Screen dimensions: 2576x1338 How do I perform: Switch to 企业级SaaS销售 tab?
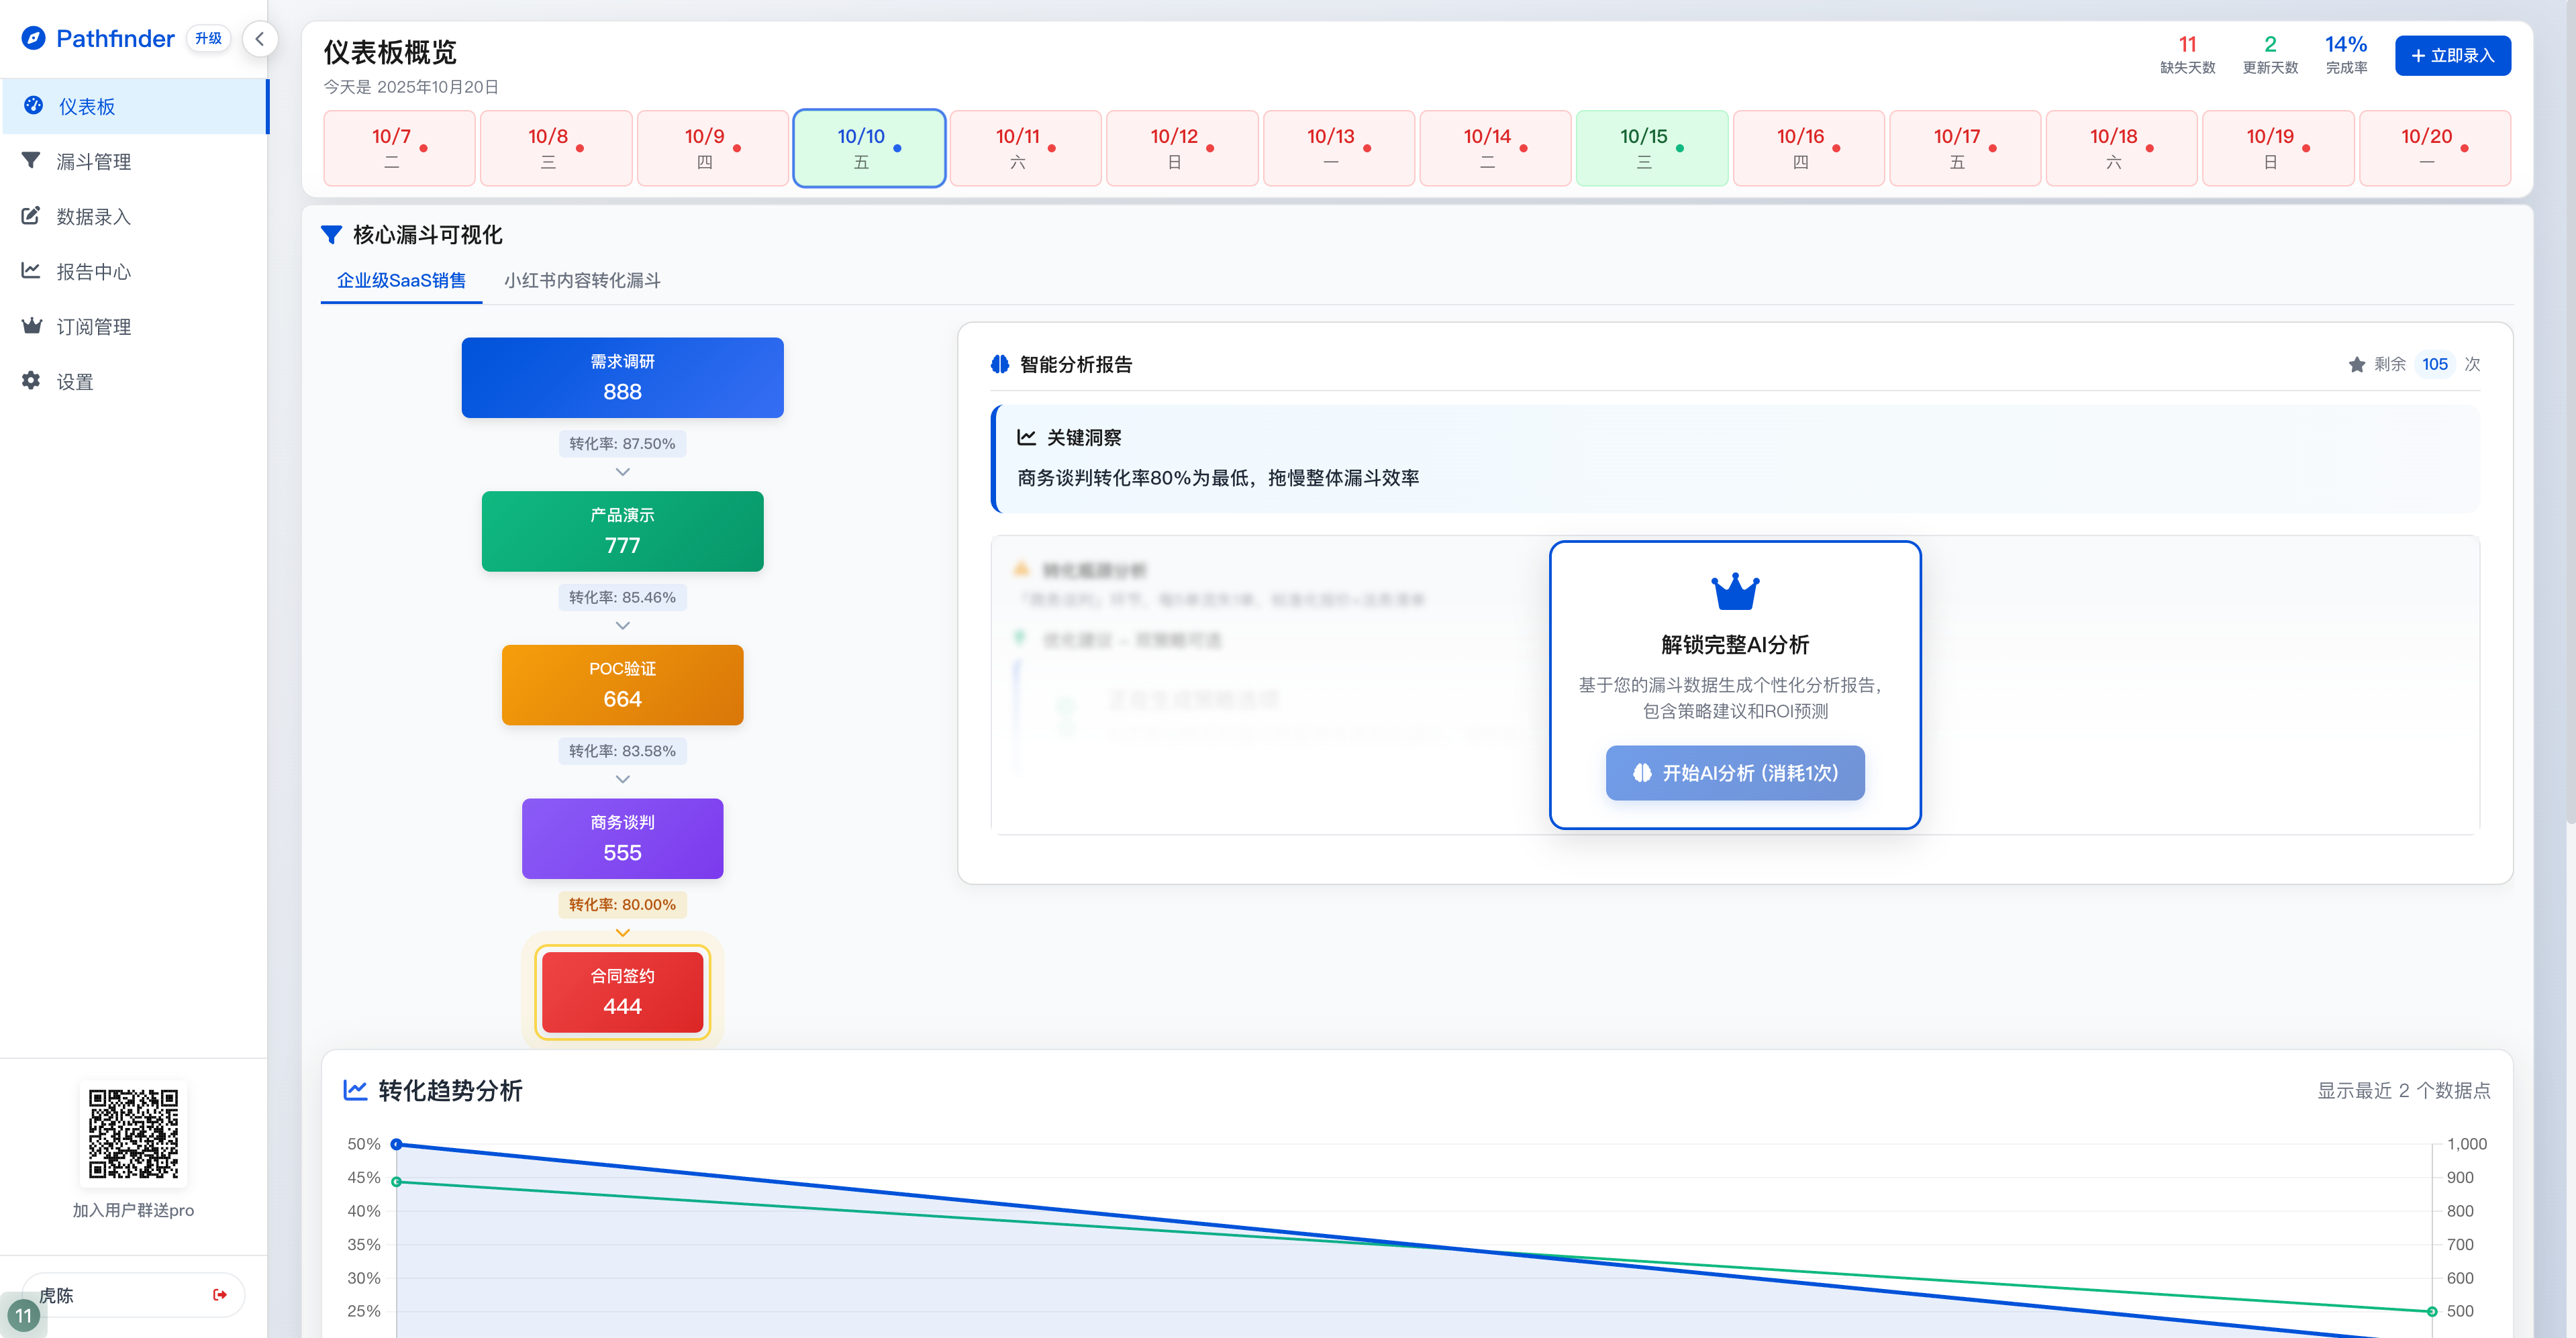coord(401,281)
